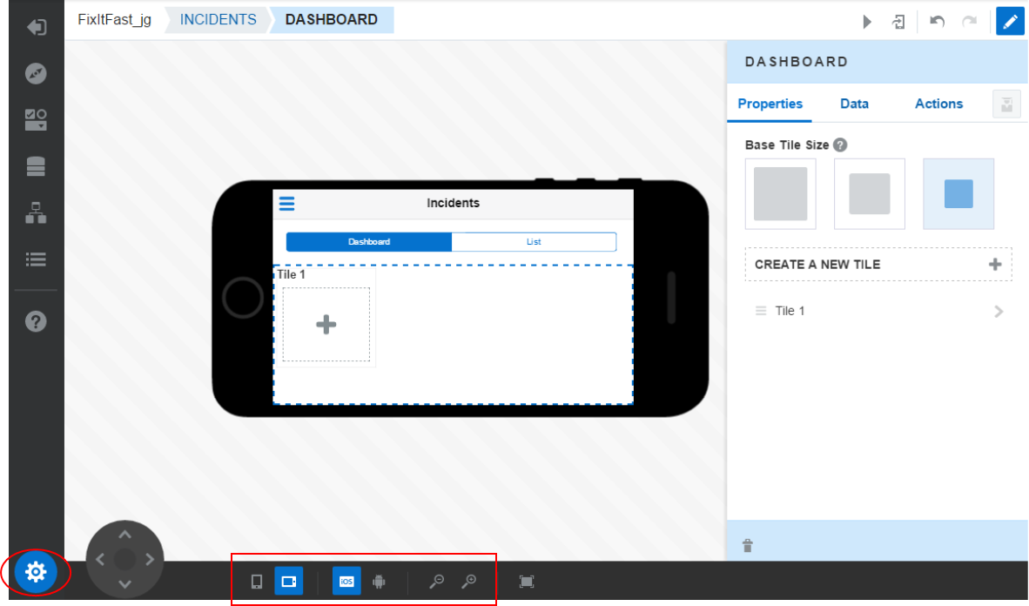Open the help question mark in sidebar

point(36,321)
